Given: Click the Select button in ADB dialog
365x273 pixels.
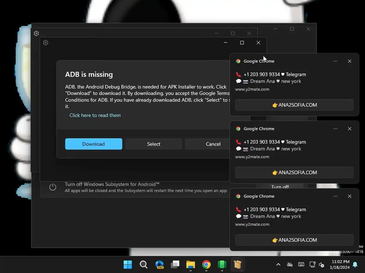Looking at the screenshot, I should pyautogui.click(x=154, y=144).
